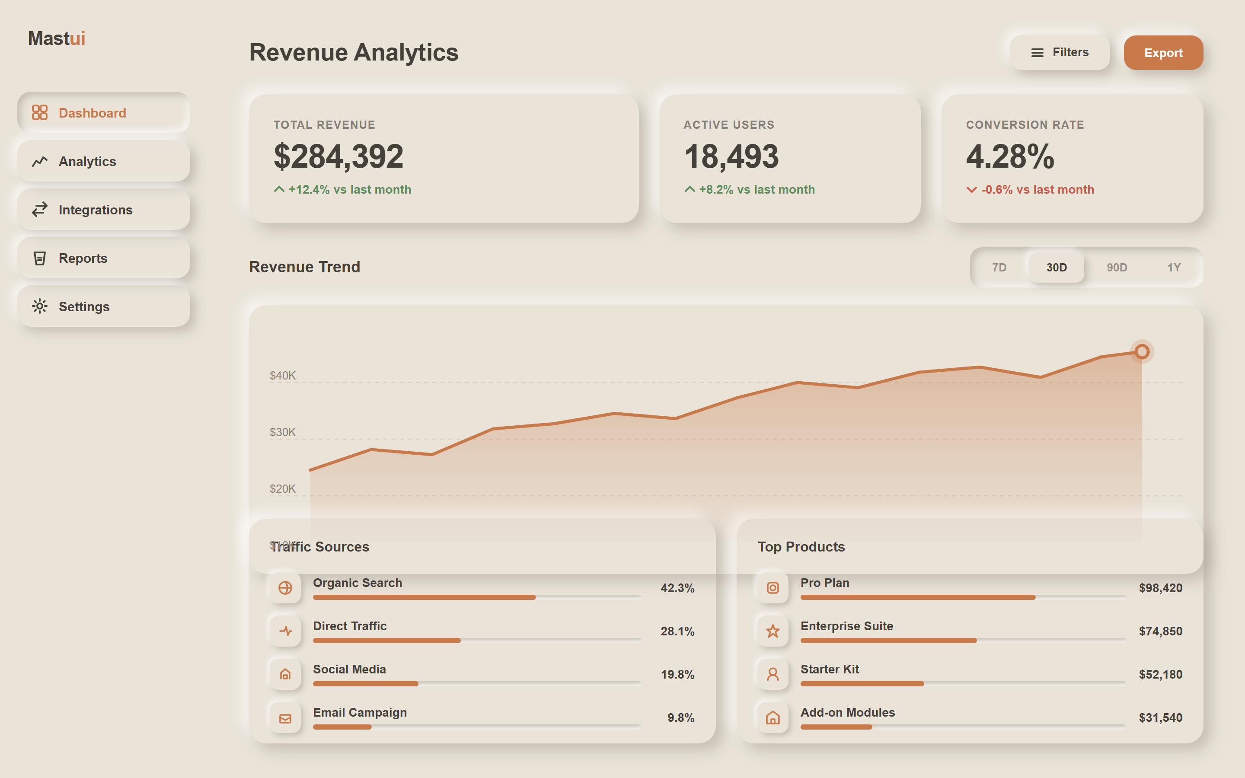Click the Add-on Modules home icon
This screenshot has height=778, width=1245.
pyautogui.click(x=773, y=718)
